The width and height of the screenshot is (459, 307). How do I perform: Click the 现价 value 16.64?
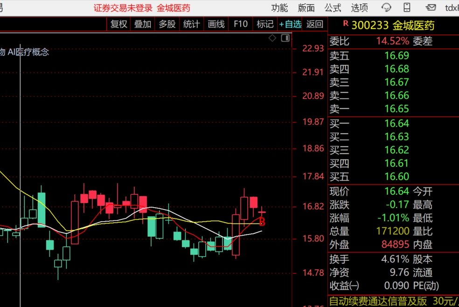[x=396, y=191]
